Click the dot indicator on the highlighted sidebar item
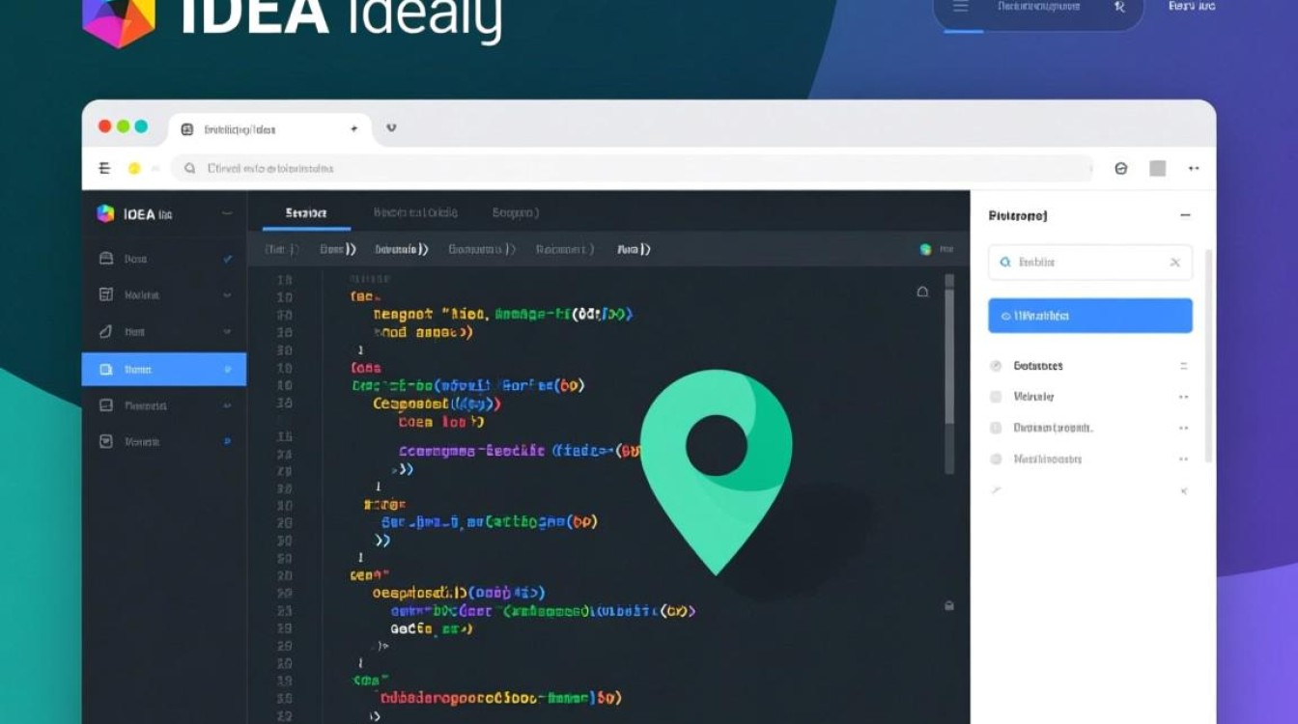1298x724 pixels. (228, 369)
